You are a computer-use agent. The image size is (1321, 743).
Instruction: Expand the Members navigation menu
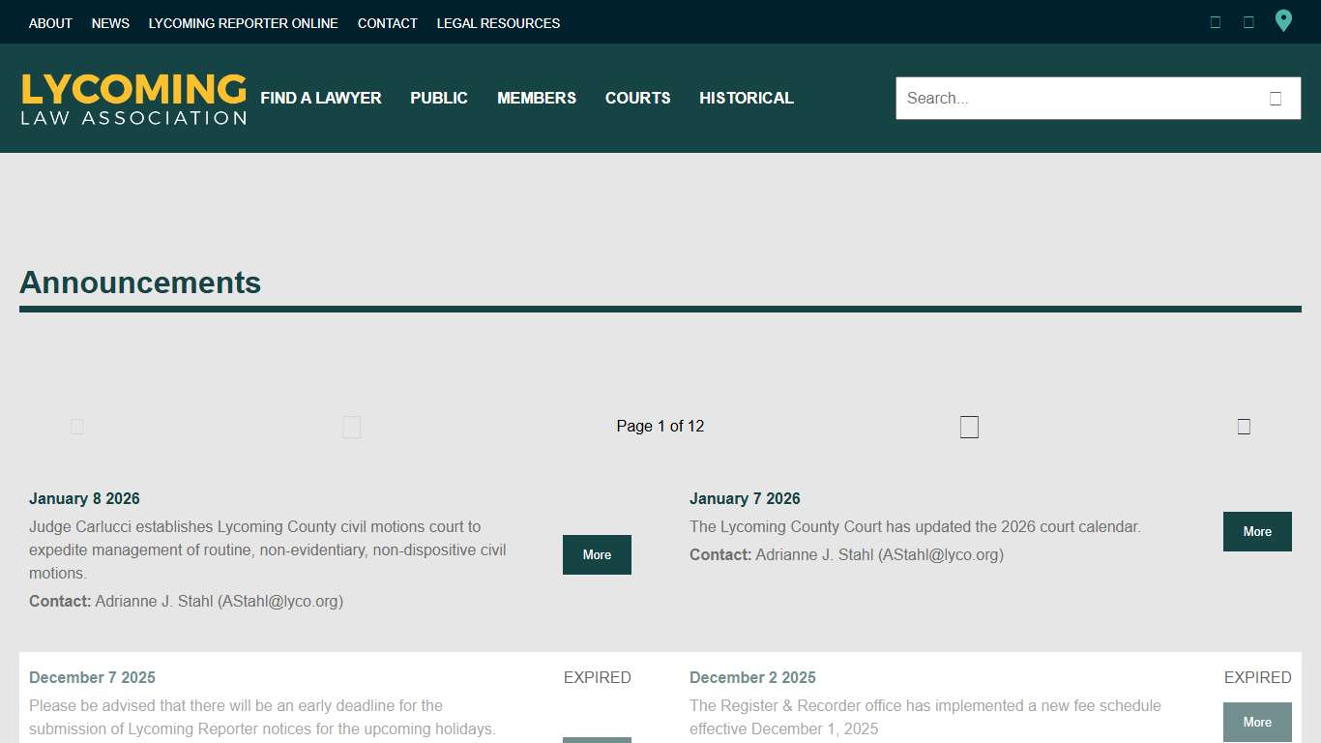click(537, 98)
